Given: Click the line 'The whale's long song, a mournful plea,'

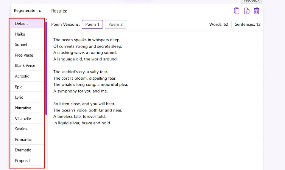Looking at the screenshot, I should (x=91, y=85).
